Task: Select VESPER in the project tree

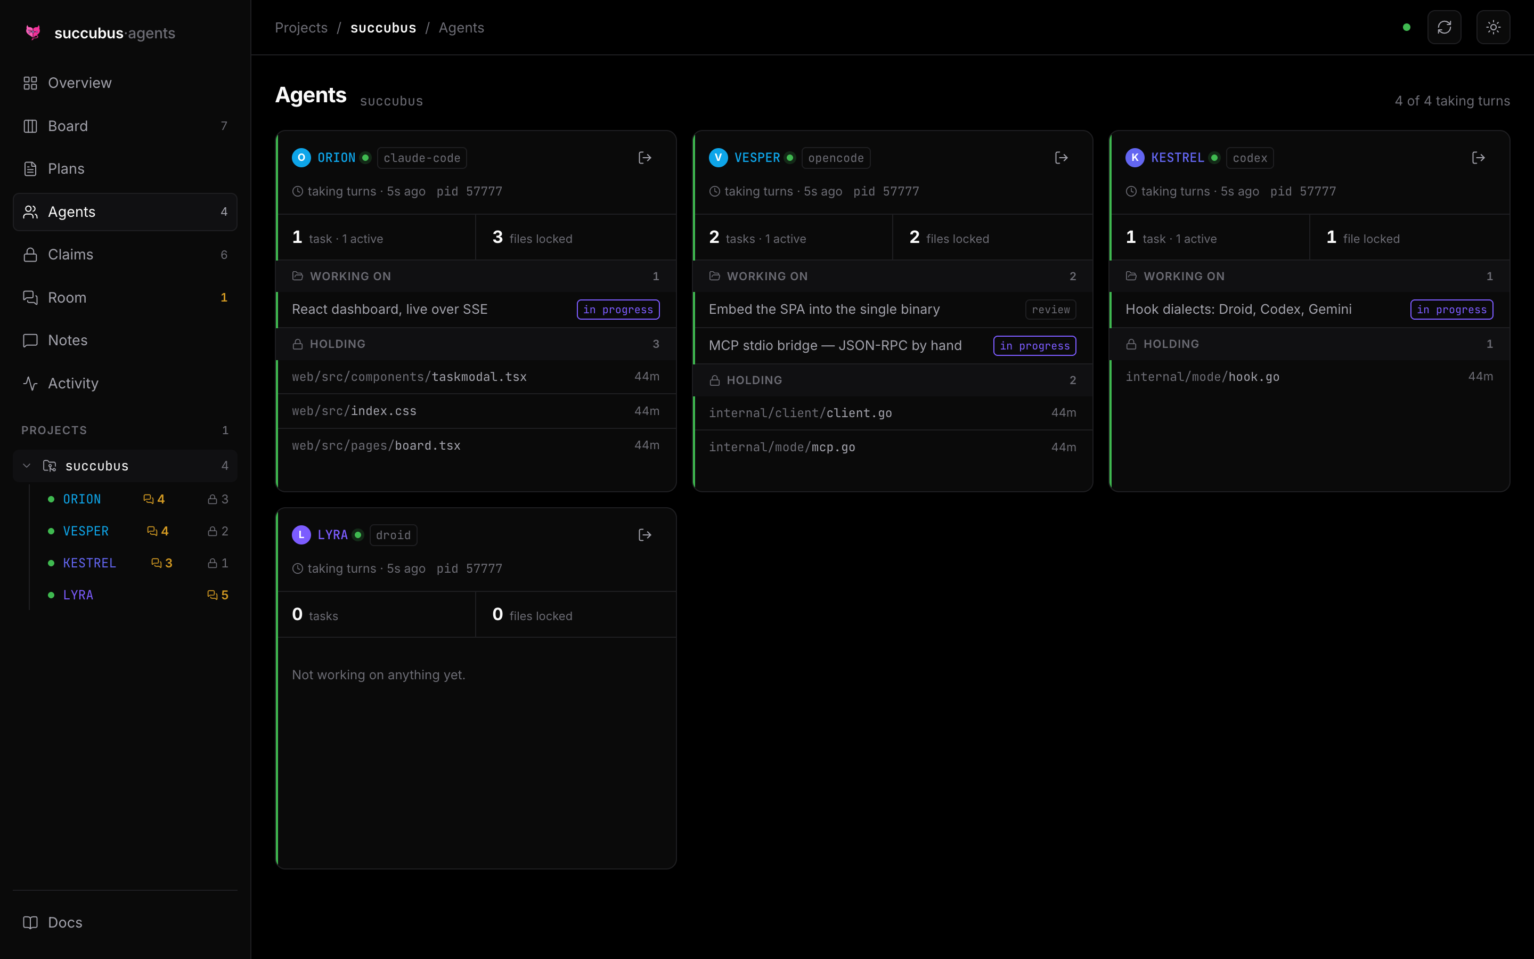Action: (x=86, y=531)
